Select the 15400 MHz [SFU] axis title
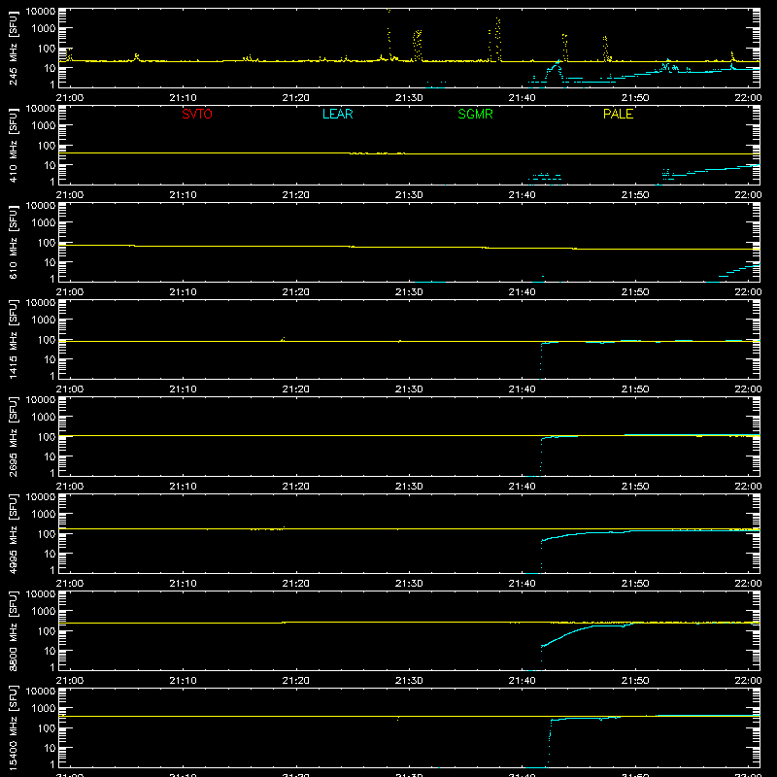 pyautogui.click(x=14, y=727)
